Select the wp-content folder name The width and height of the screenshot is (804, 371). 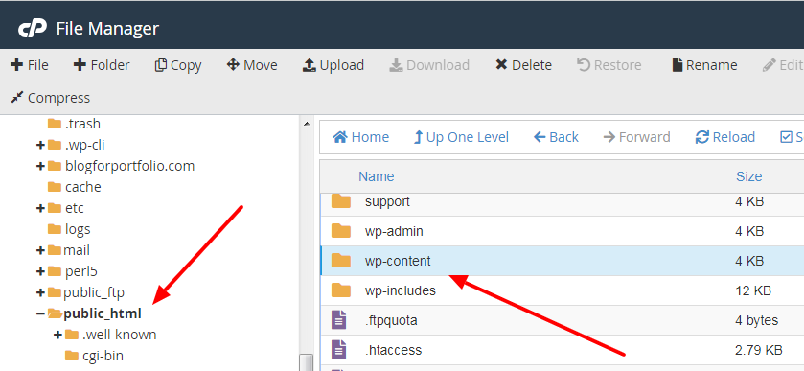[398, 261]
